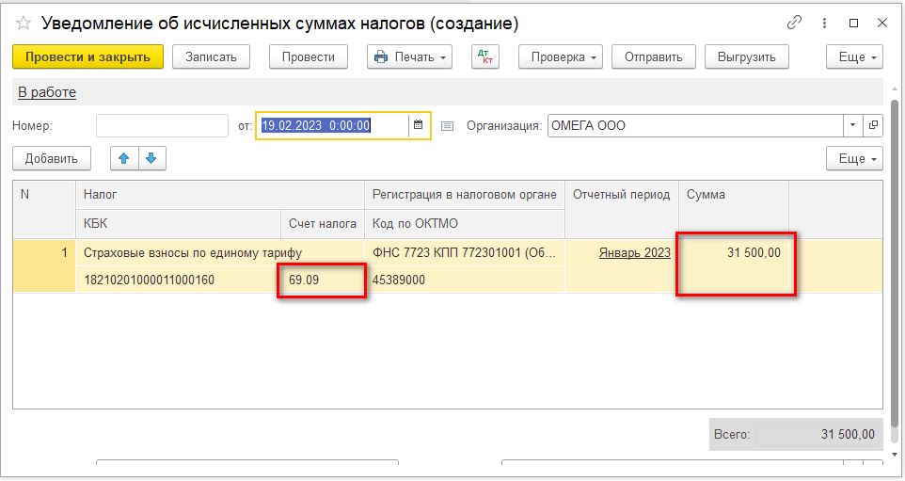Select the Страховые взносы по единому тарифу cell
The image size is (905, 481).
(220, 252)
